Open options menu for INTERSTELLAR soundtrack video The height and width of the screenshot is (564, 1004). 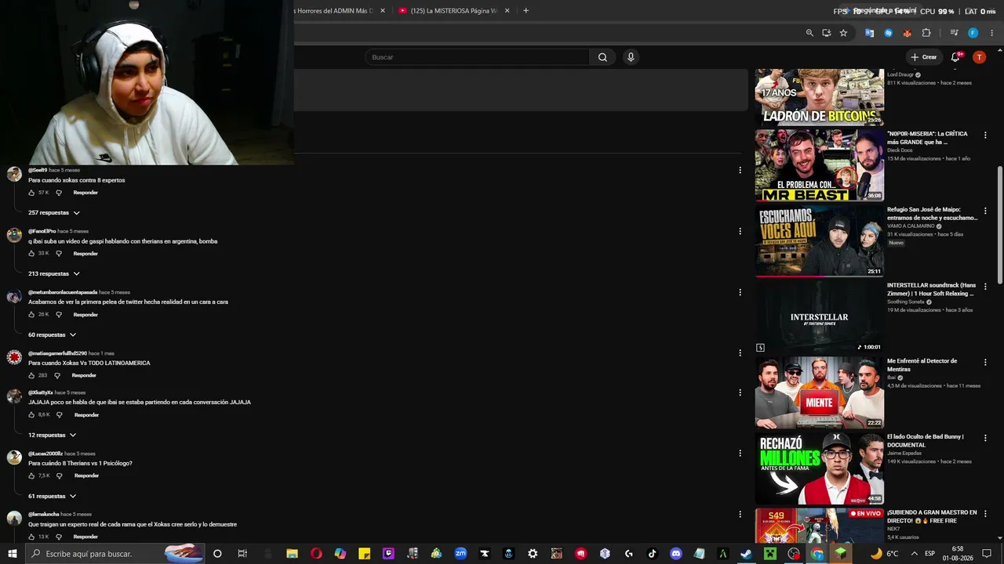click(985, 287)
